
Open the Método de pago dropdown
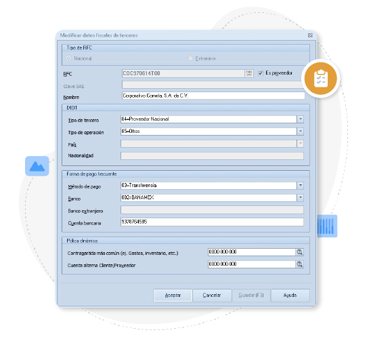[x=300, y=186]
